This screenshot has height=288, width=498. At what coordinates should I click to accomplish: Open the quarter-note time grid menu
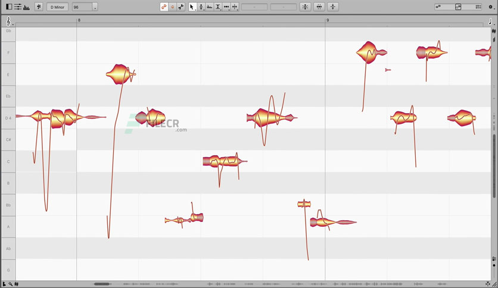[491, 21]
